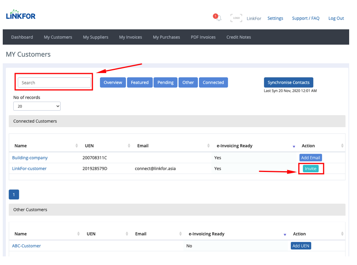Click UEN value 200708311C
This screenshot has width=357, height=265.
click(x=94, y=158)
